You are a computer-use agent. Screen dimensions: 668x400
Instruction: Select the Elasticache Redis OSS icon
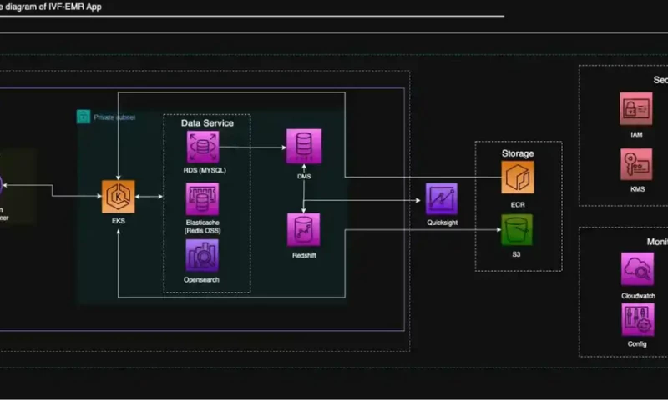[202, 199]
